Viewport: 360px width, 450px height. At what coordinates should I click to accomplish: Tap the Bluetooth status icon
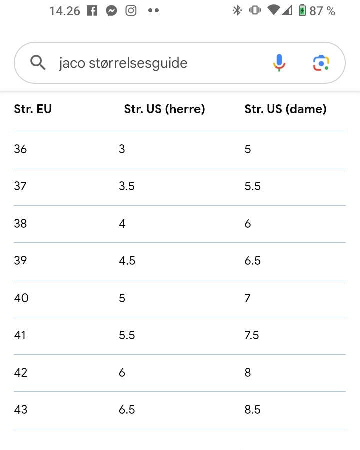(237, 10)
